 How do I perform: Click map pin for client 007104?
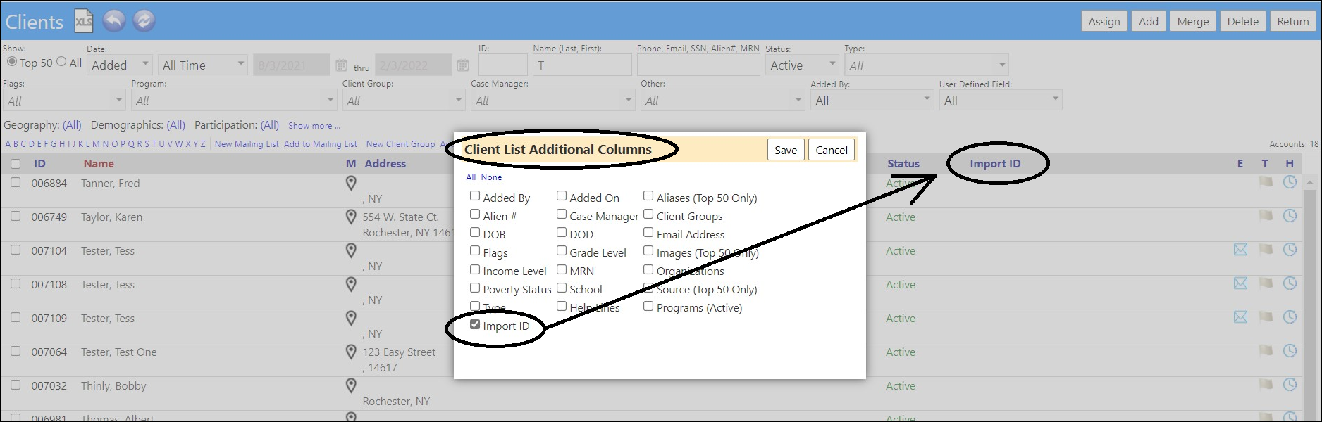click(351, 251)
